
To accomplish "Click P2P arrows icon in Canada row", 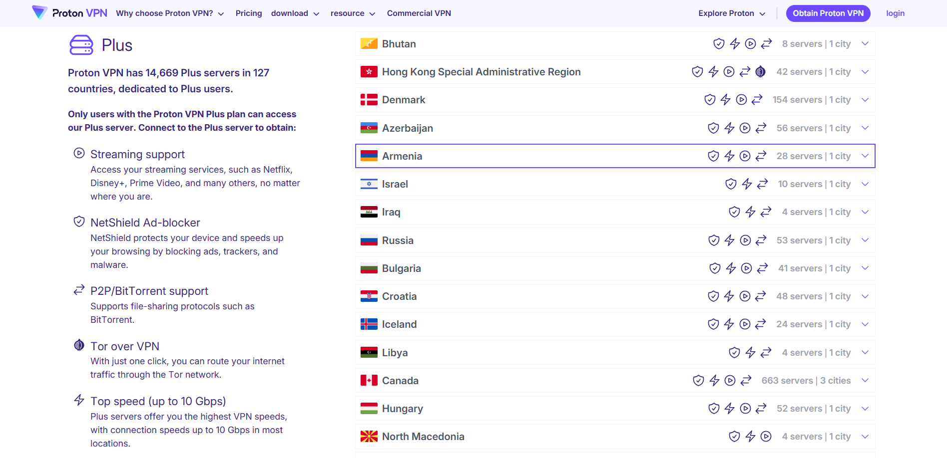I will coord(746,381).
